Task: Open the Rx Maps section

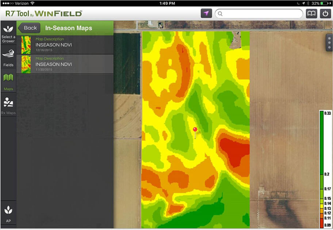Action: [8, 106]
